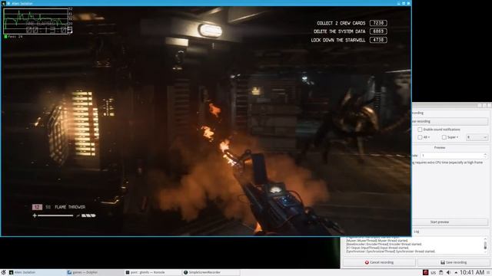The image size is (492, 276).
Task: Click DELETE THE SYSTEM DATA objective
Action: pos(340,31)
